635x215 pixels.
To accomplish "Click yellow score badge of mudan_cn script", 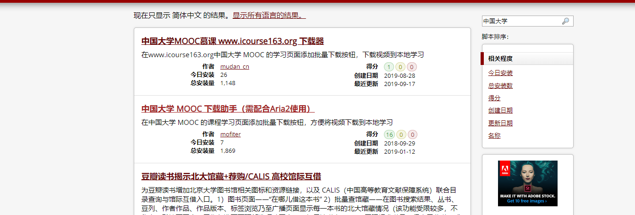I will [400, 67].
